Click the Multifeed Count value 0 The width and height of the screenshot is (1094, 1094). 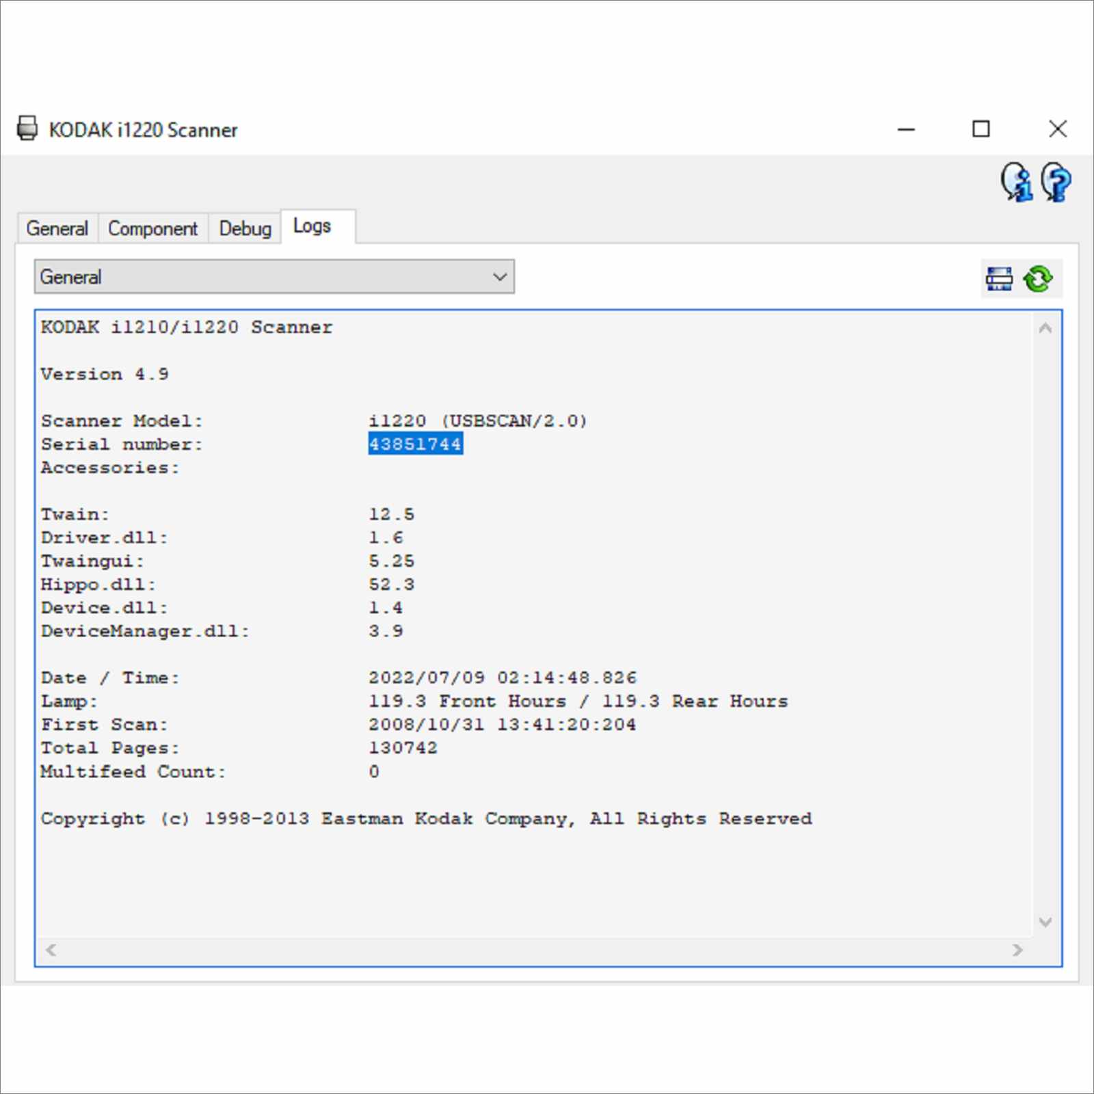(374, 771)
